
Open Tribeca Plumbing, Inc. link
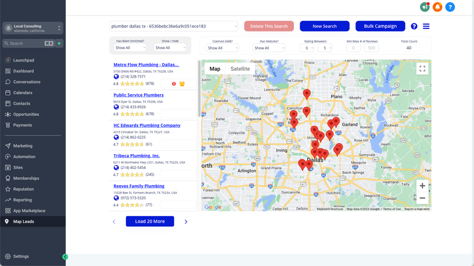coord(137,156)
